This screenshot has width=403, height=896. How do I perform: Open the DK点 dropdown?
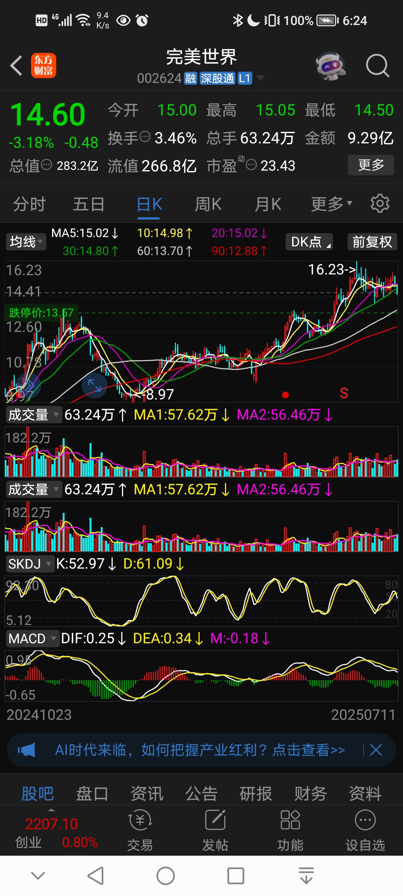pos(309,242)
